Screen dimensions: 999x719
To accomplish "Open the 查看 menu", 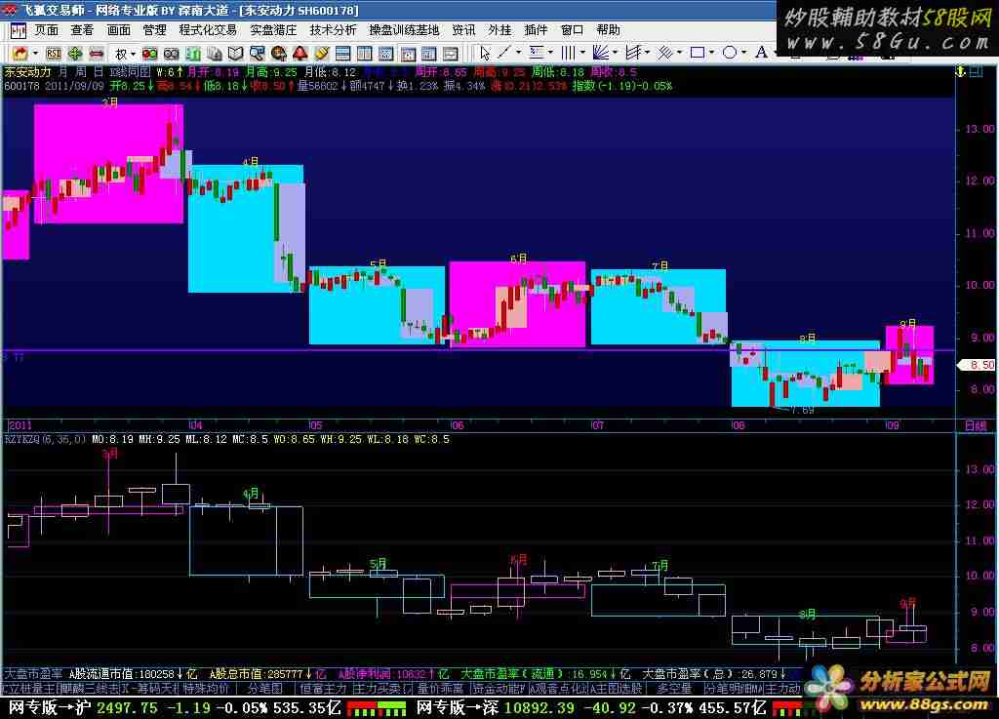I will tap(82, 30).
